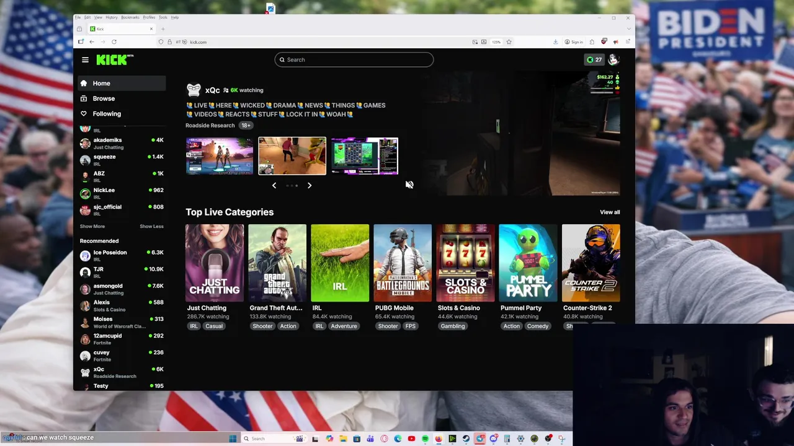Open Steam from the taskbar
Screen dimensions: 794x446
pos(466,439)
